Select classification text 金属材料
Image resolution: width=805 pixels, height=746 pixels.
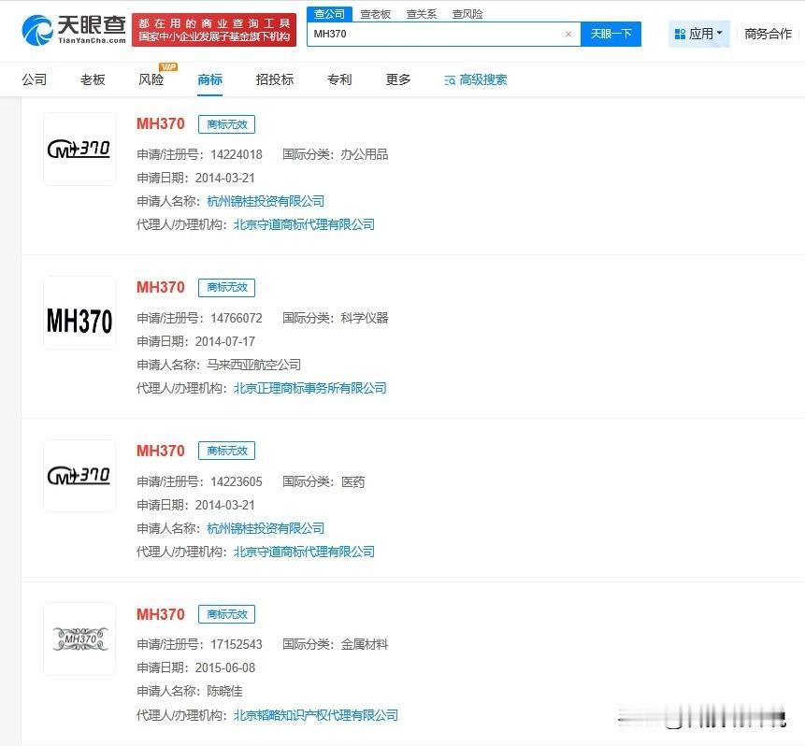[x=365, y=644]
